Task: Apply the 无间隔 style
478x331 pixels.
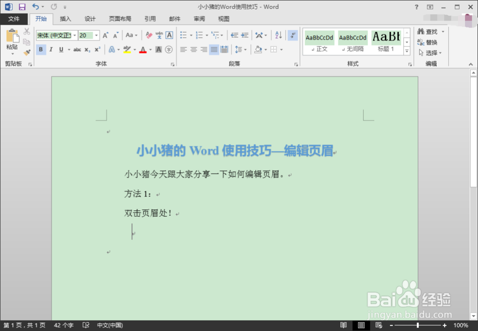Action: coord(353,42)
